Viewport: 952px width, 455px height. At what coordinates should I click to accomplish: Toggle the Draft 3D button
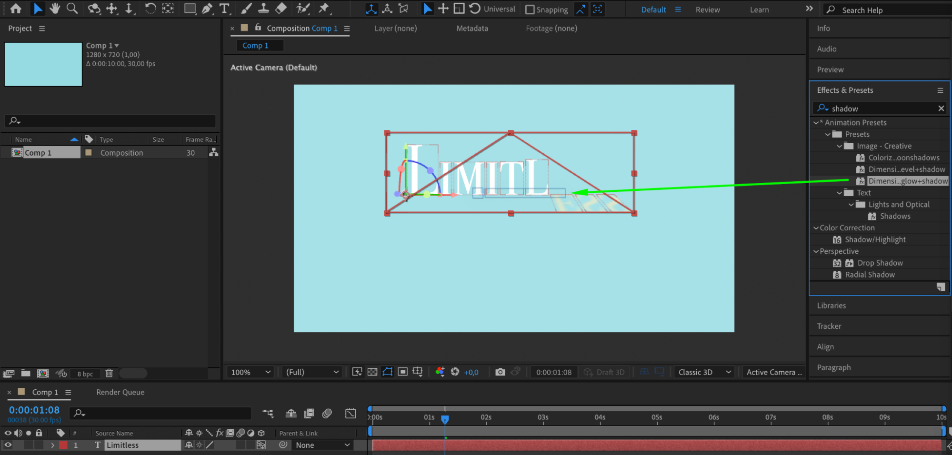(604, 372)
